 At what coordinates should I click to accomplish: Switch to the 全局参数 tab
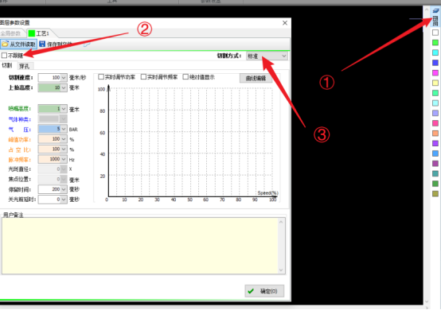[x=11, y=33]
